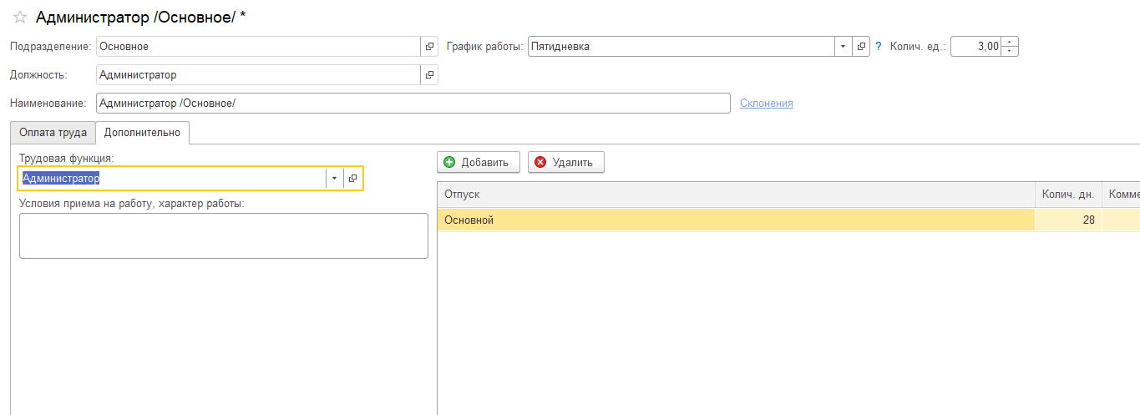This screenshot has height=415, width=1140.
Task: Expand the График работы dropdown arrow
Action: click(844, 47)
